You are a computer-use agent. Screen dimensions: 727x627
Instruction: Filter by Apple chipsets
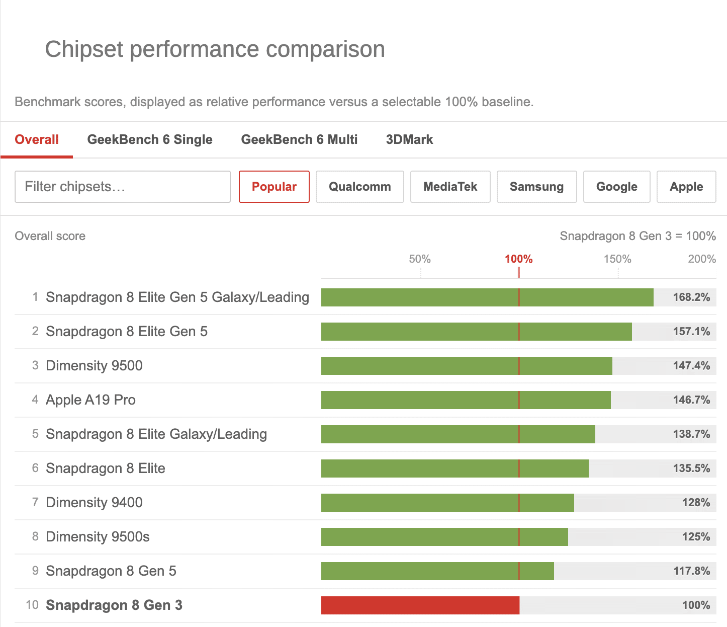686,187
